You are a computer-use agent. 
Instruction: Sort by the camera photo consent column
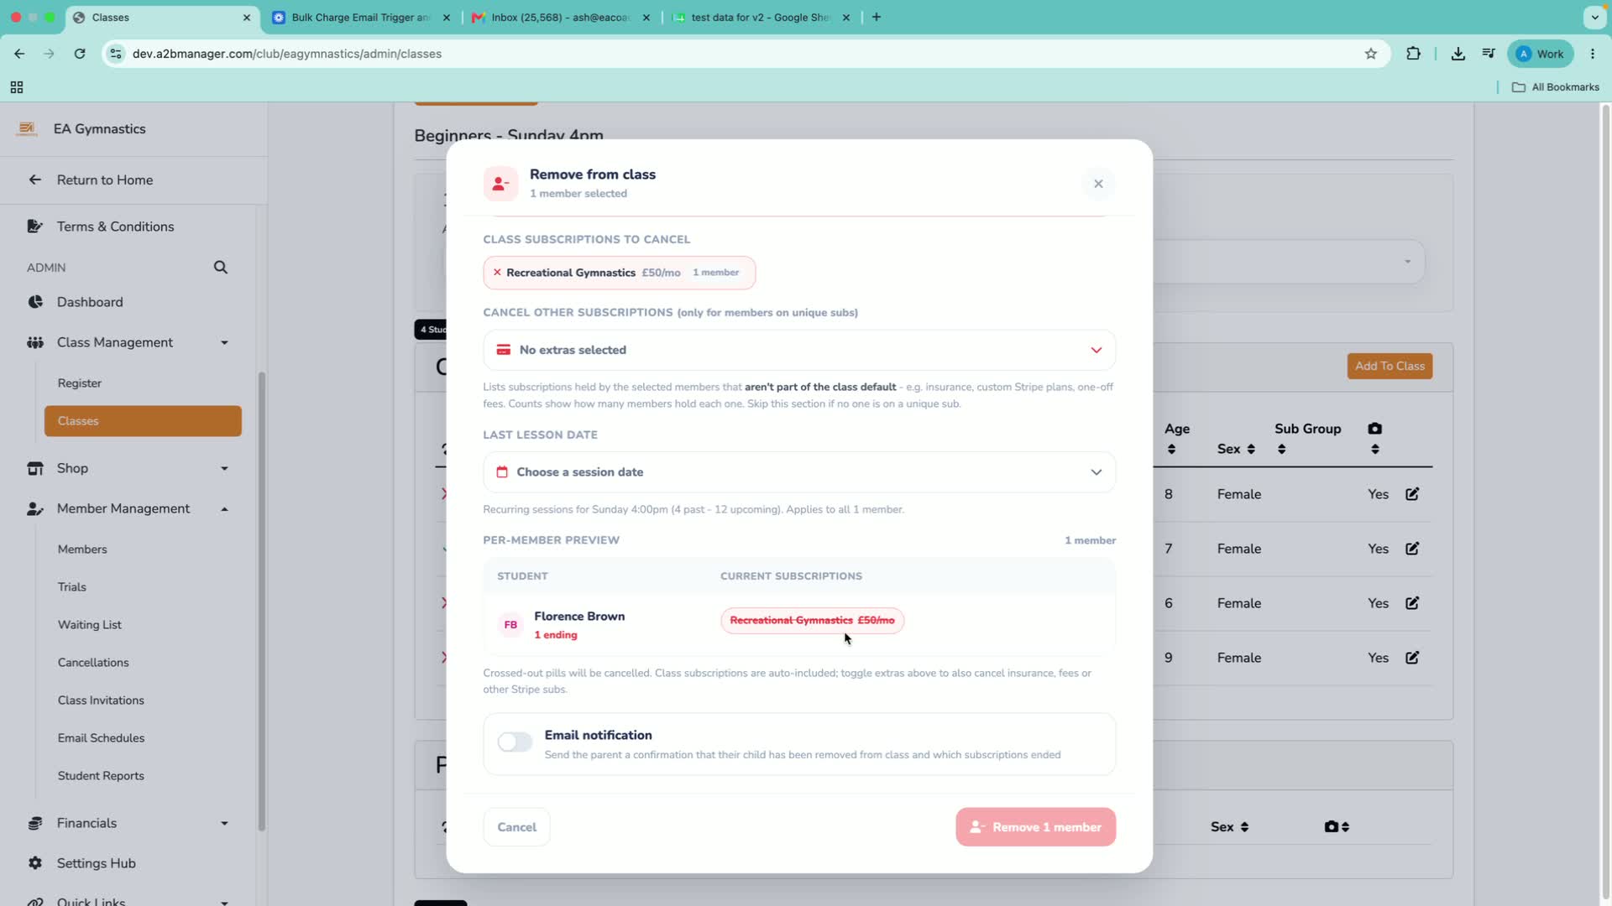[1374, 450]
